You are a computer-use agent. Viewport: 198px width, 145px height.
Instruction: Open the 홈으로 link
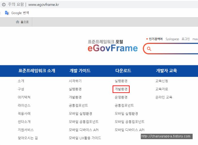click(25, 22)
